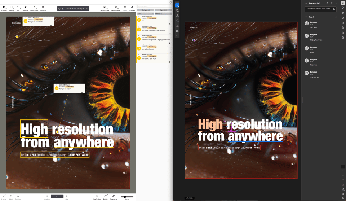This screenshot has height=201, width=346.
Task: Click the comment input field in Acrobat
Action: point(321,9)
